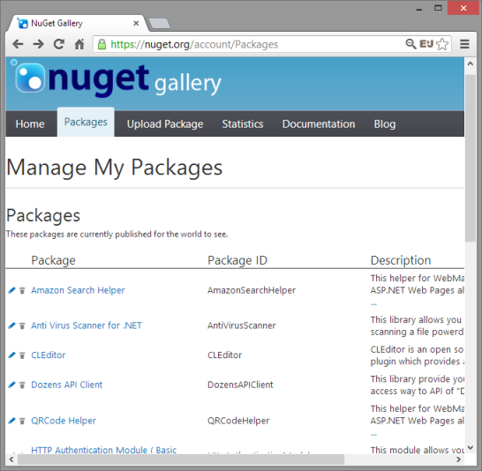Click the Package column header
The width and height of the screenshot is (482, 471).
[53, 260]
